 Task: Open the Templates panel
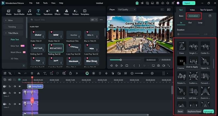(85, 12)
